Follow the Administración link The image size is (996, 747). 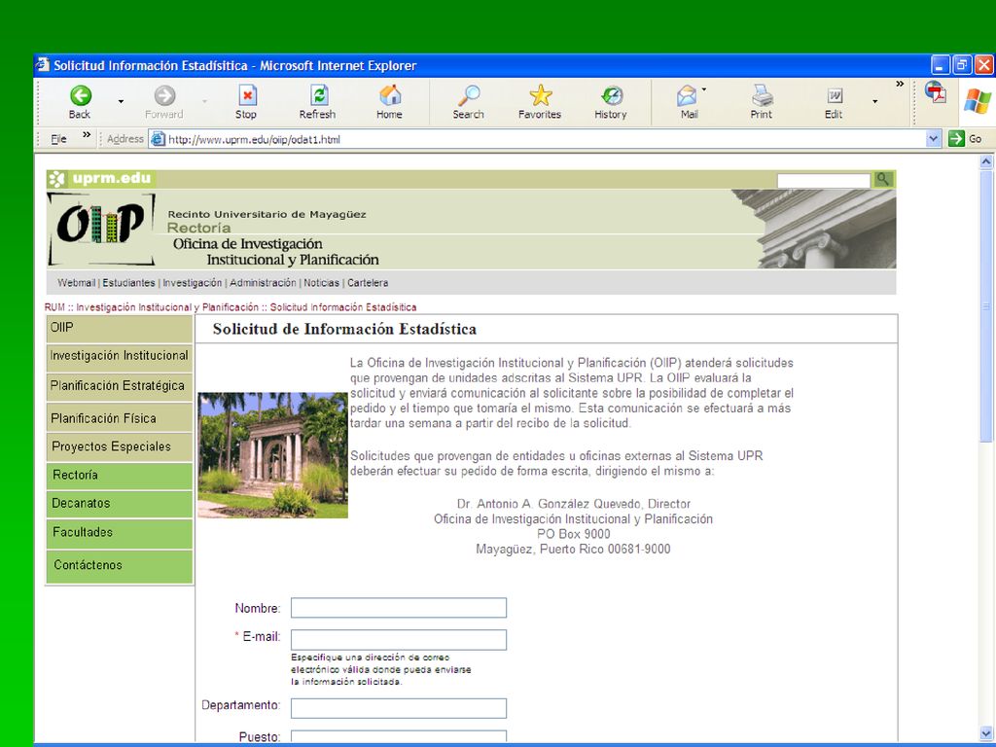point(263,283)
